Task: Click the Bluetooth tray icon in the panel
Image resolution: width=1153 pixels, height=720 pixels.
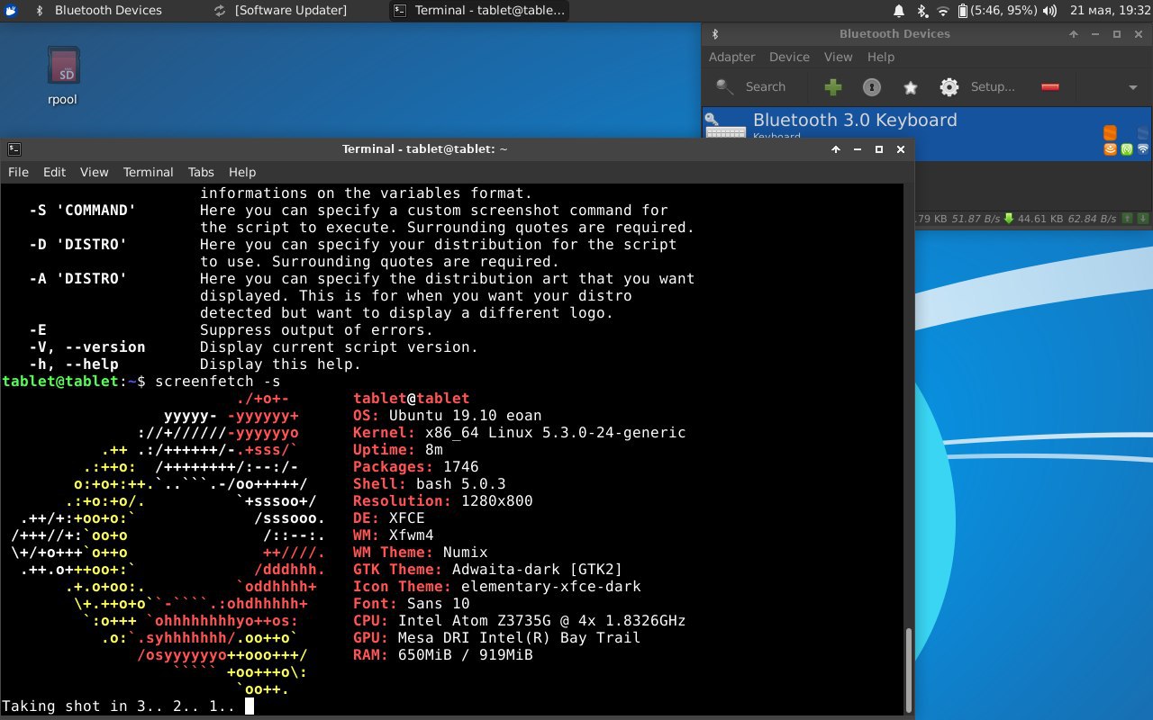Action: pos(921,11)
